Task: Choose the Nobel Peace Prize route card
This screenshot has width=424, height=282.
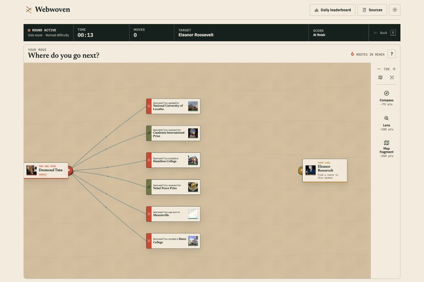Action: pyautogui.click(x=173, y=187)
